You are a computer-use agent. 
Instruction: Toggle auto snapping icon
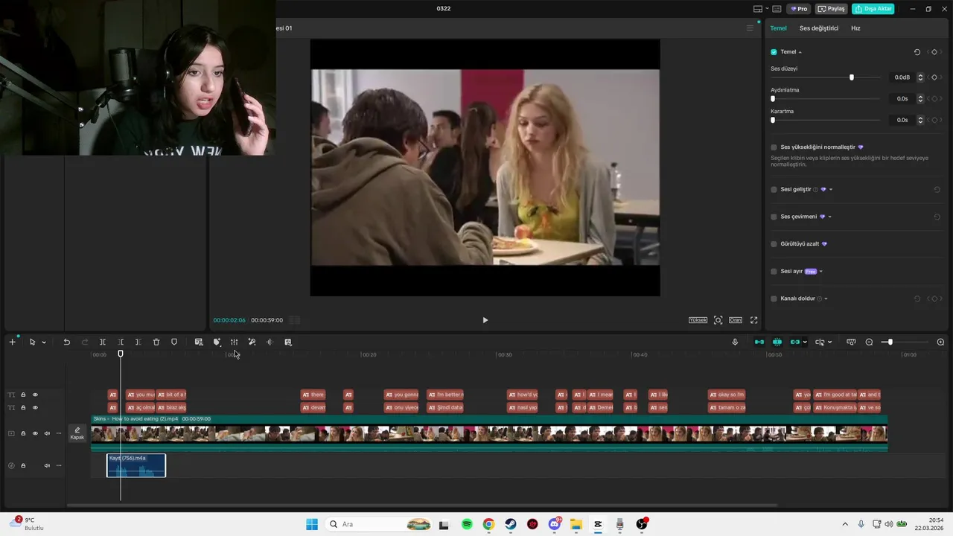coord(777,342)
